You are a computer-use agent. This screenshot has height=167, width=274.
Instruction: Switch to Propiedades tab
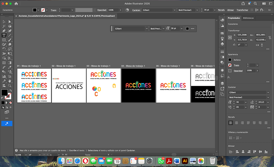[234, 18]
